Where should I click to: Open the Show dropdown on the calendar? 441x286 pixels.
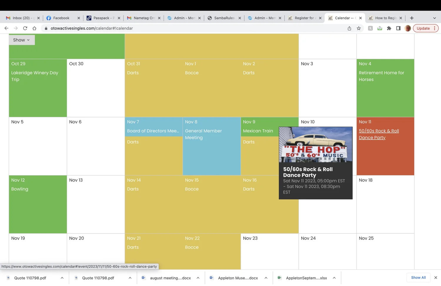coord(21,40)
